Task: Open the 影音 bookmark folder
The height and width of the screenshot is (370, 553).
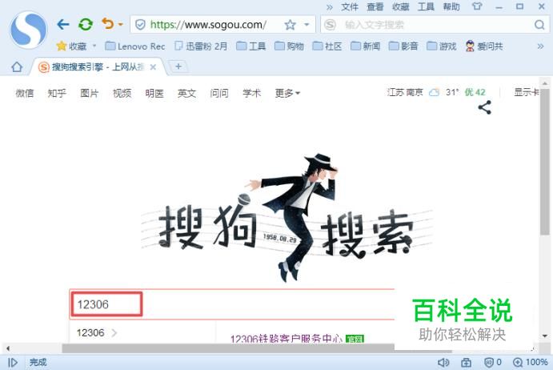Action: pos(403,46)
